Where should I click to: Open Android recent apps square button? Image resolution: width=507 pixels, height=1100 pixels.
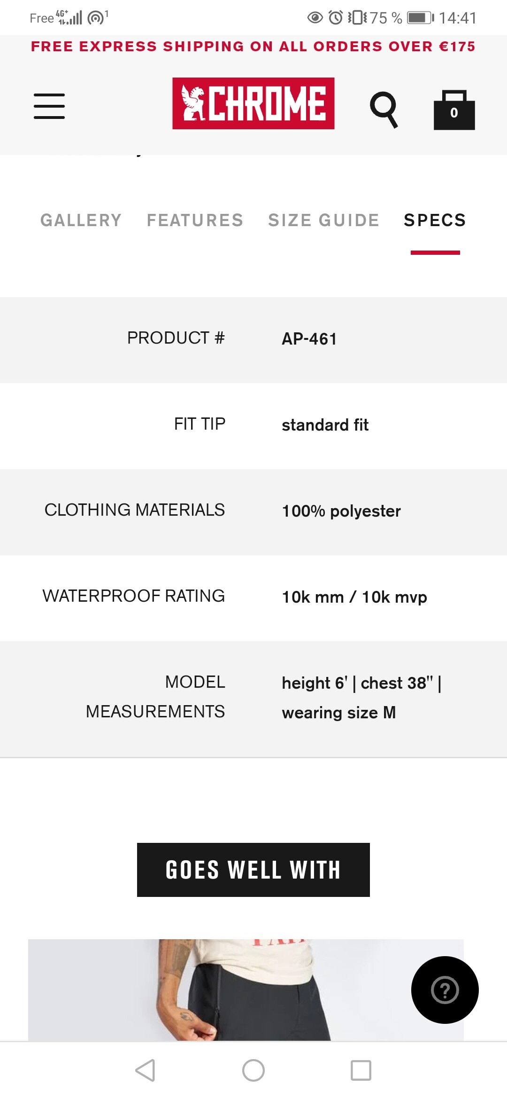(x=361, y=1070)
